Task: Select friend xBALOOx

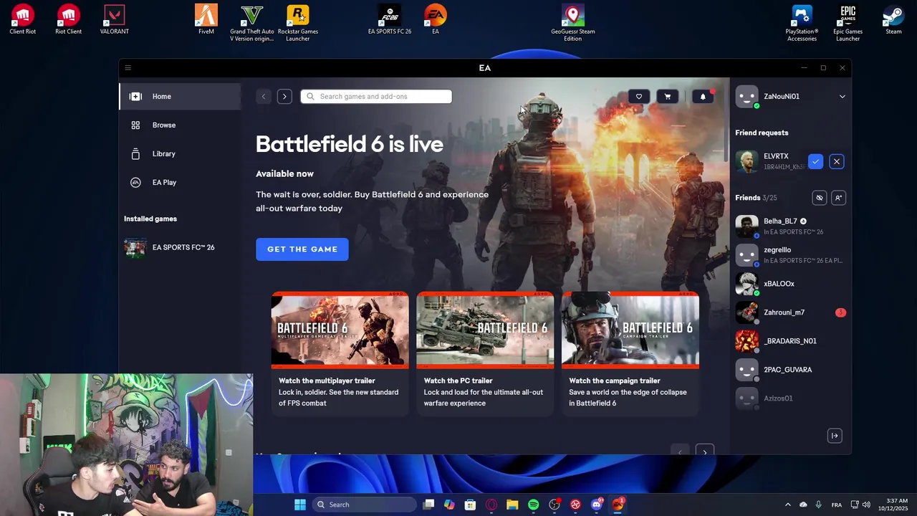Action: (791, 284)
